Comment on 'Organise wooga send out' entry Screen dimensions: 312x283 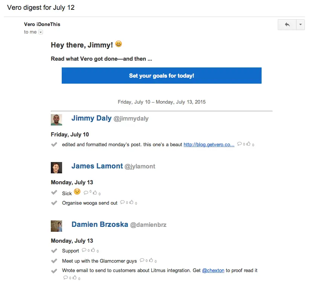tap(122, 203)
